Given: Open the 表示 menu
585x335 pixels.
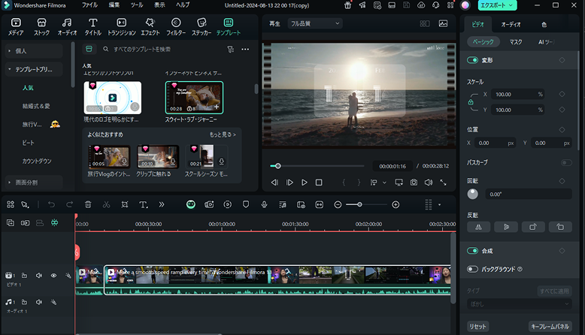Looking at the screenshot, I should 159,5.
